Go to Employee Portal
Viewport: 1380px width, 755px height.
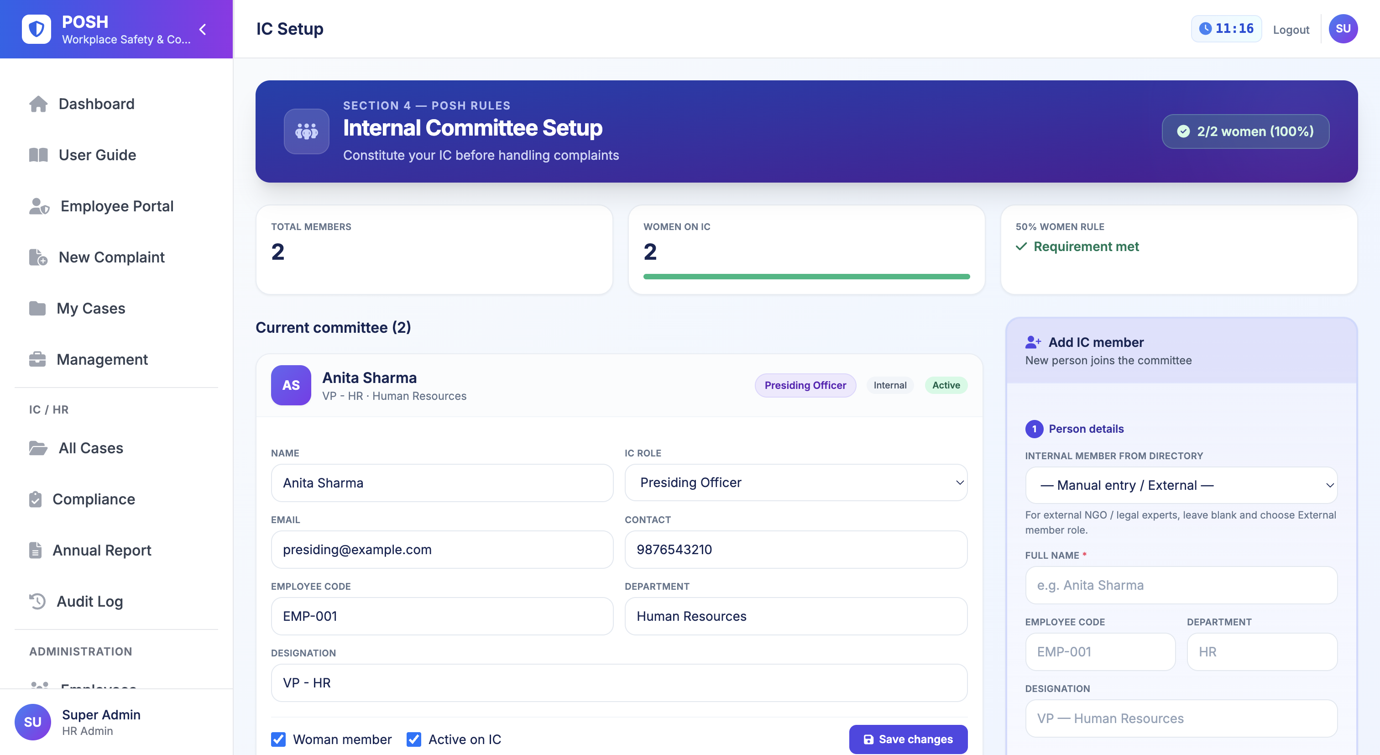116,206
